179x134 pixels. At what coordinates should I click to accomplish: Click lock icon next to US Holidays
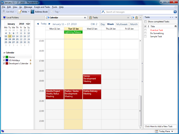click(x=30, y=60)
